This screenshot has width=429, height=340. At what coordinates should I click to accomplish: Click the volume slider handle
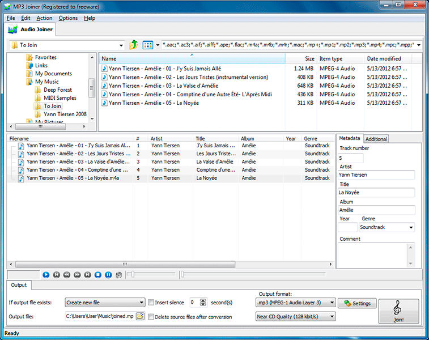133,274
